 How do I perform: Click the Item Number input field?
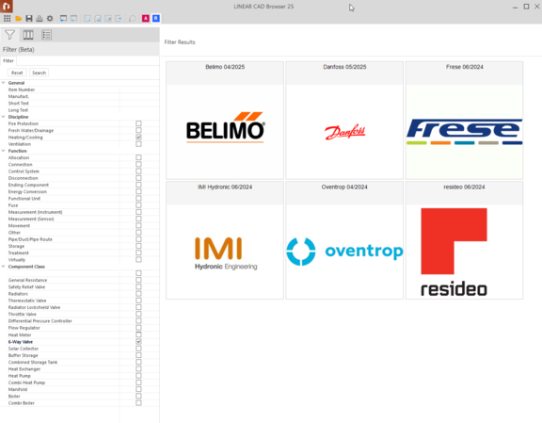pos(139,89)
